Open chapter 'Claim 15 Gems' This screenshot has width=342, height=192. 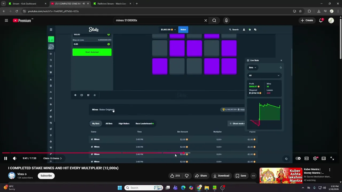52,158
